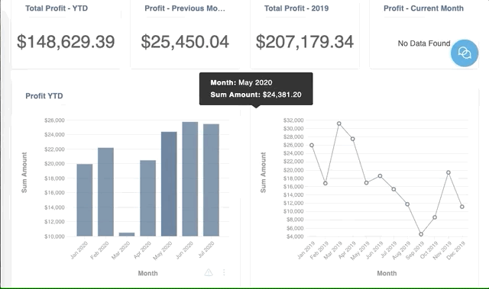
Task: Click the warning triangle icon under Profit YTD
Action: point(209,272)
